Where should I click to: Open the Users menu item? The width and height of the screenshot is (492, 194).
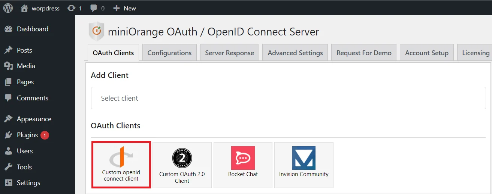click(x=25, y=151)
